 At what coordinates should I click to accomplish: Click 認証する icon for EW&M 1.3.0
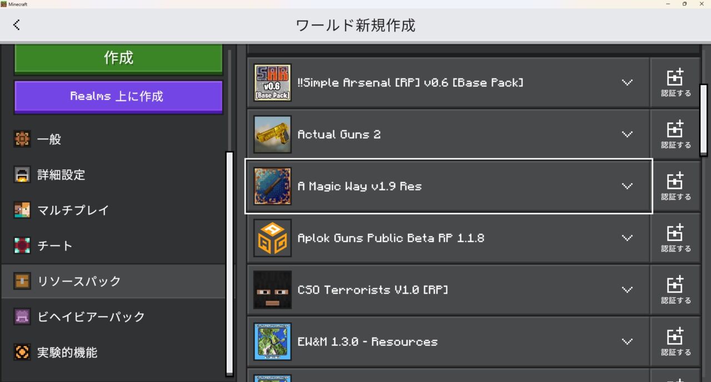[x=675, y=341]
